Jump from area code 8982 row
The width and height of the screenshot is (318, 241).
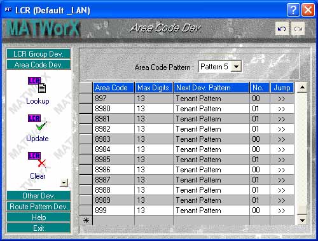pyautogui.click(x=282, y=129)
